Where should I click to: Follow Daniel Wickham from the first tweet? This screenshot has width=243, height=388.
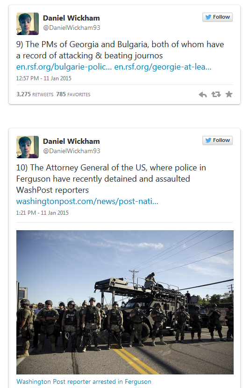click(217, 17)
